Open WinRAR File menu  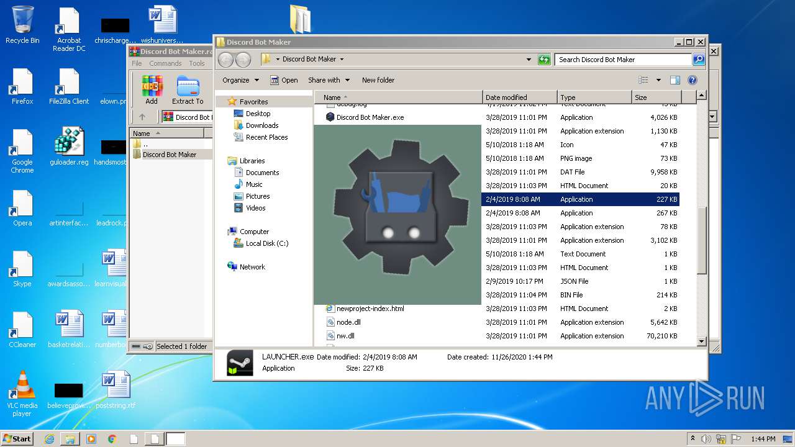click(x=137, y=63)
